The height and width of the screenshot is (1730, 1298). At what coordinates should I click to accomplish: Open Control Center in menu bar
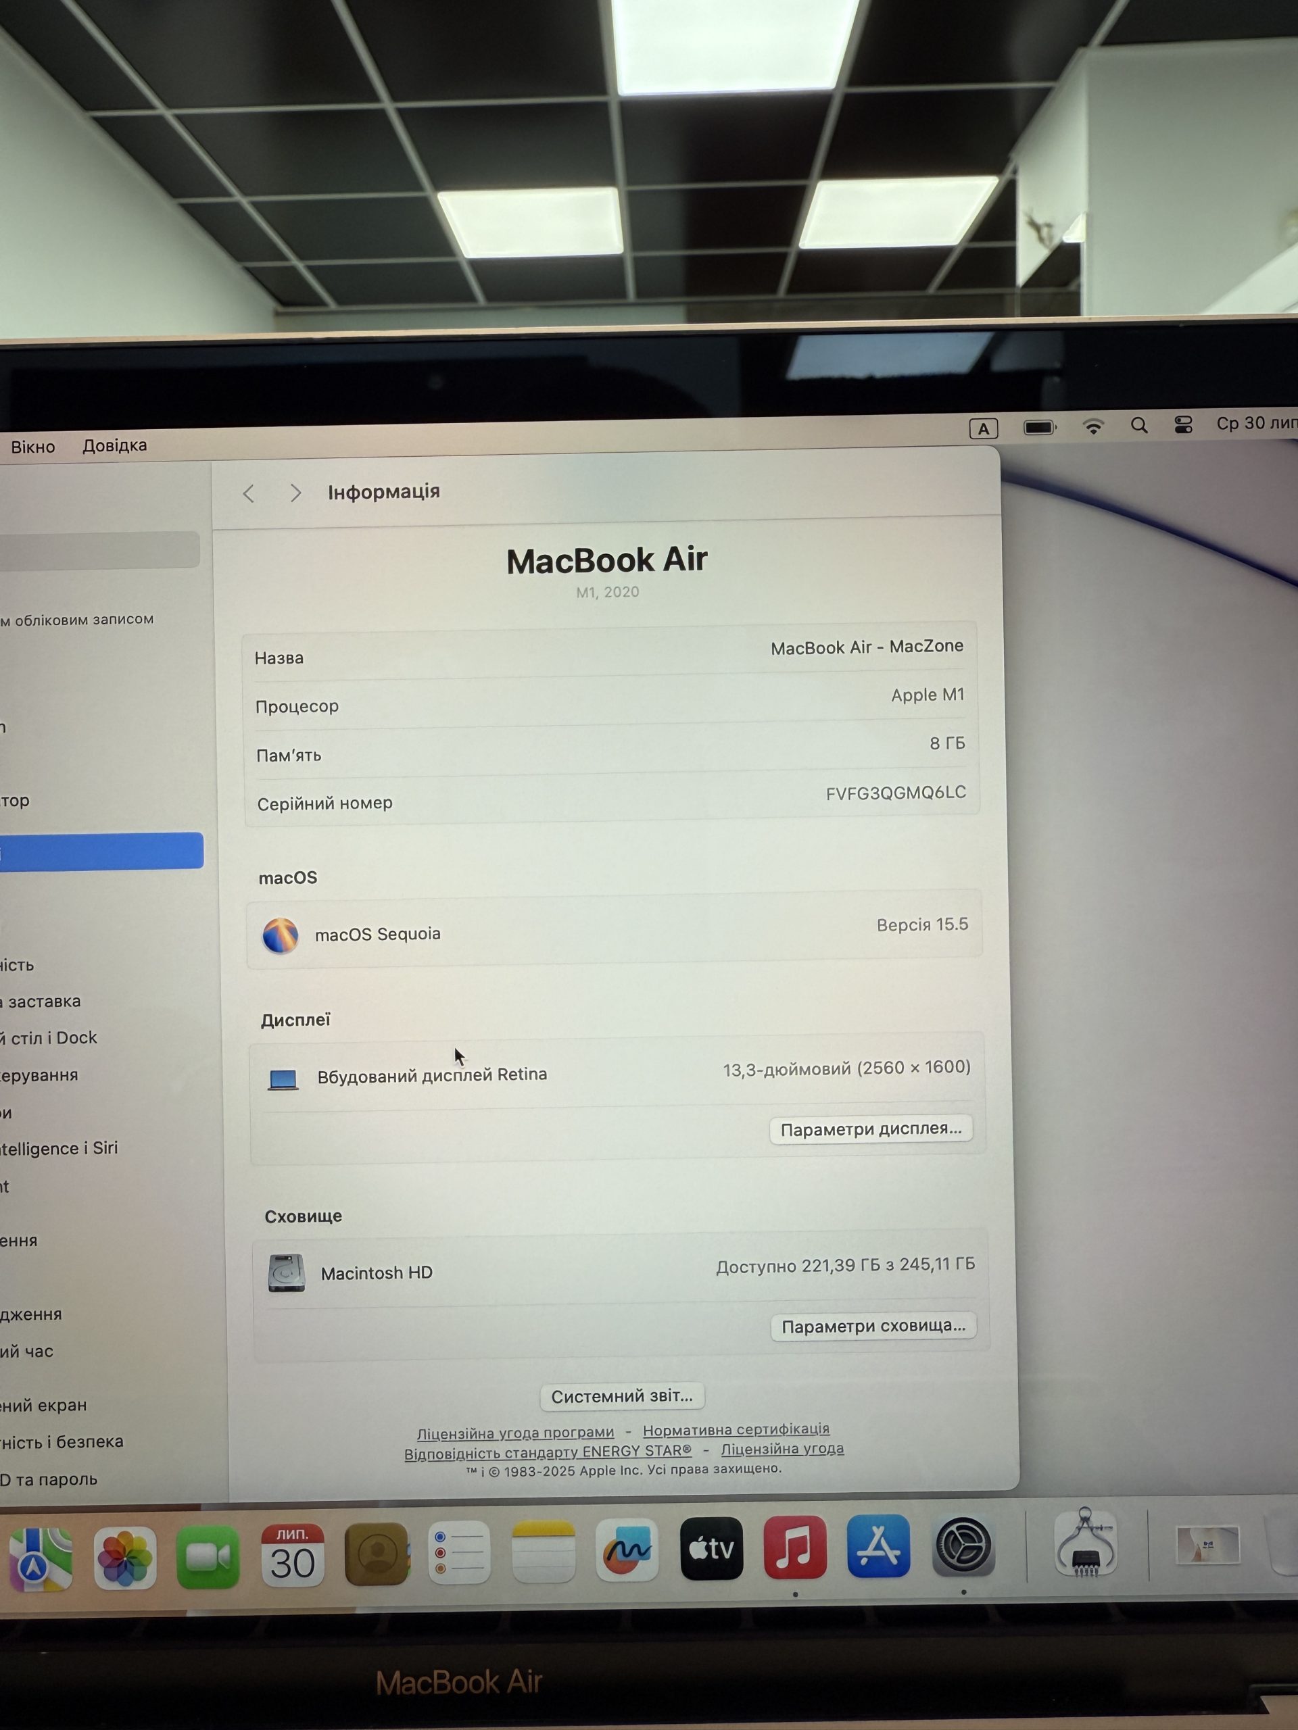(x=1183, y=424)
